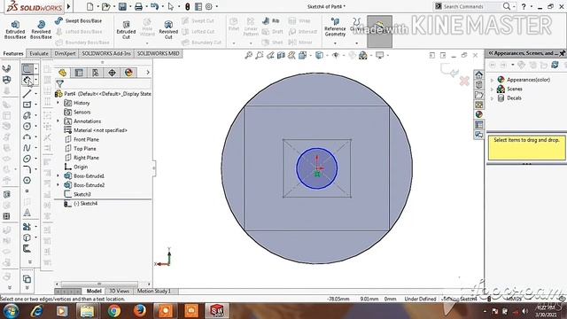Click the filter icon in feature tree
567x319 pixels.
click(60, 84)
